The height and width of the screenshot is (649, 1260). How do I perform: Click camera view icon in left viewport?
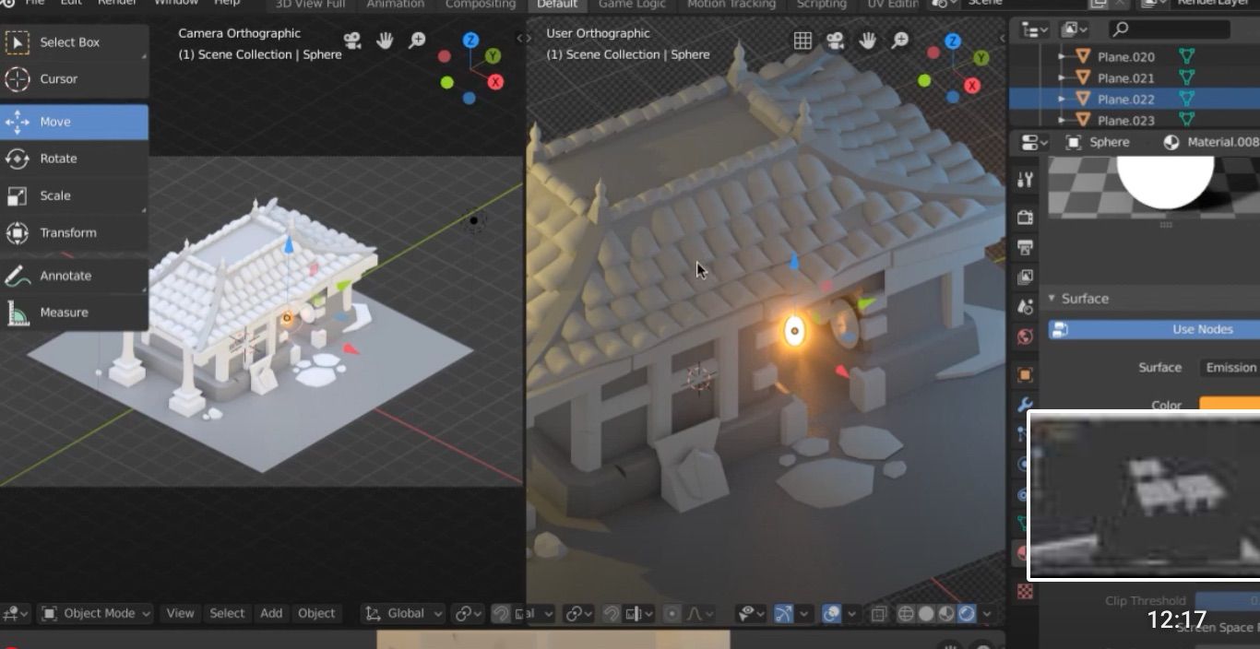coord(352,41)
